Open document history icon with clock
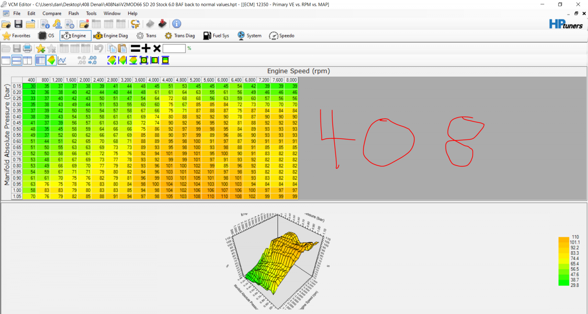 [69, 24]
